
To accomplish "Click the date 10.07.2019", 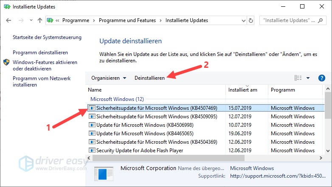I will point(240,125).
